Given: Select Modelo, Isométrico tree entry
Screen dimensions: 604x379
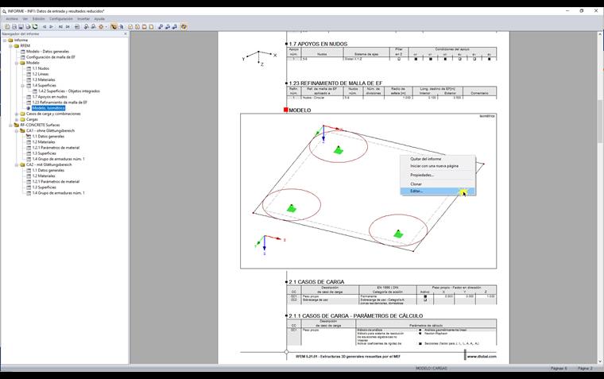Looking at the screenshot, I should [x=48, y=108].
